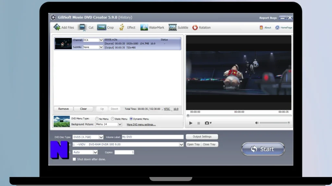
Task: Expand the Subtitle None dropdown
Action: point(101,47)
